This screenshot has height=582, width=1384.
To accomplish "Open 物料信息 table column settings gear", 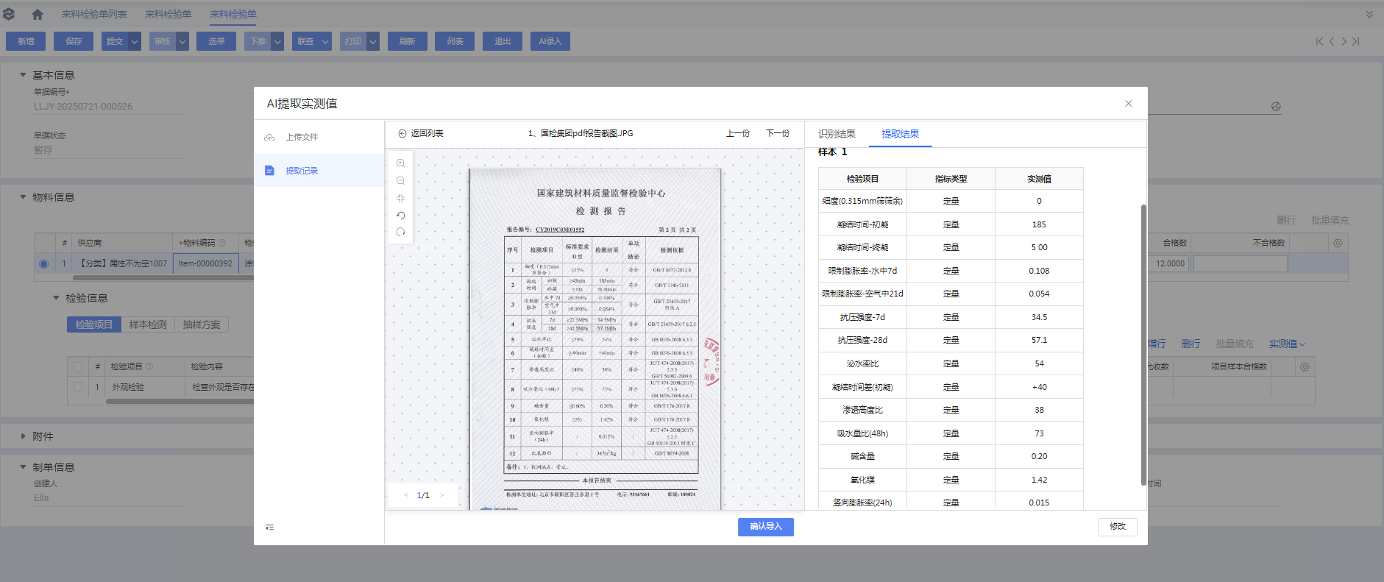I will point(1338,243).
